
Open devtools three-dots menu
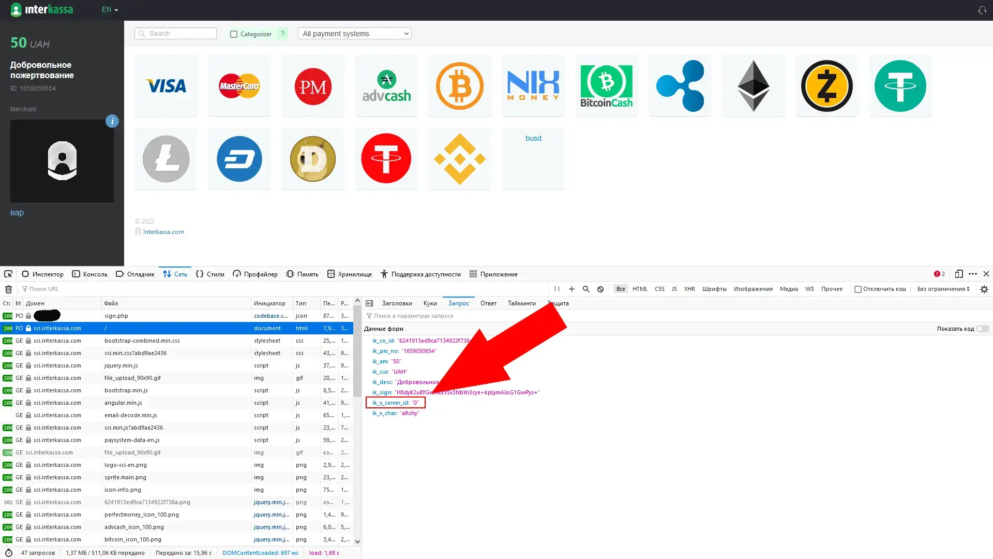click(x=973, y=274)
